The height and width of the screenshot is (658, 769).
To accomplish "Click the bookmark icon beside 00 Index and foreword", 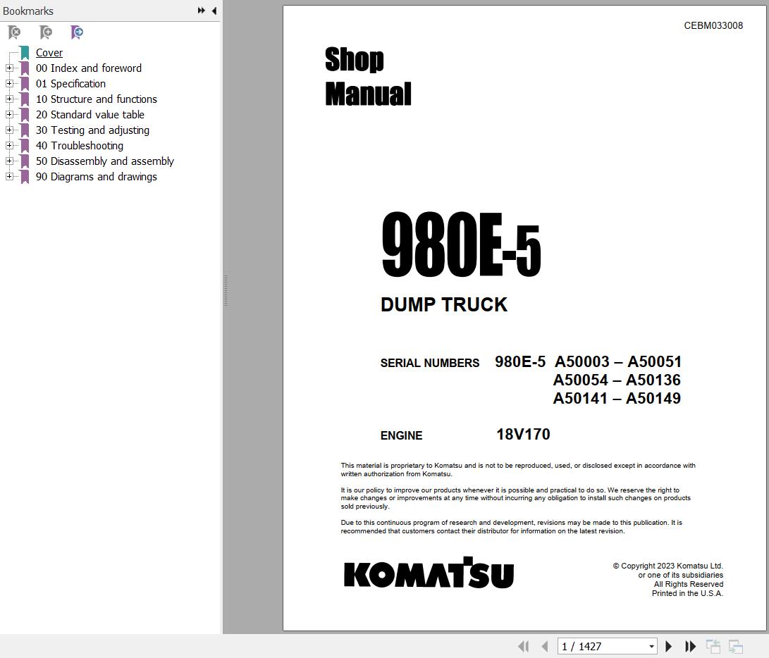I will pos(25,68).
